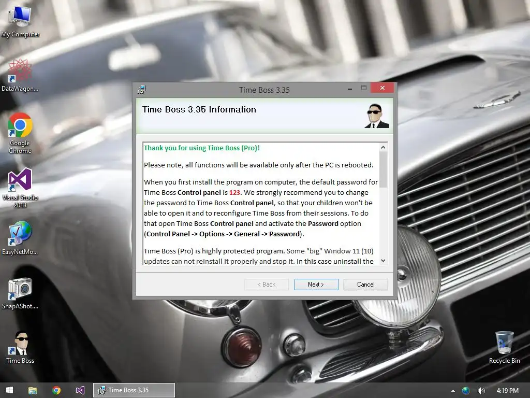Select the SnapAShot desktop shortcut
Viewport: 530px width, 398px height.
[20, 293]
